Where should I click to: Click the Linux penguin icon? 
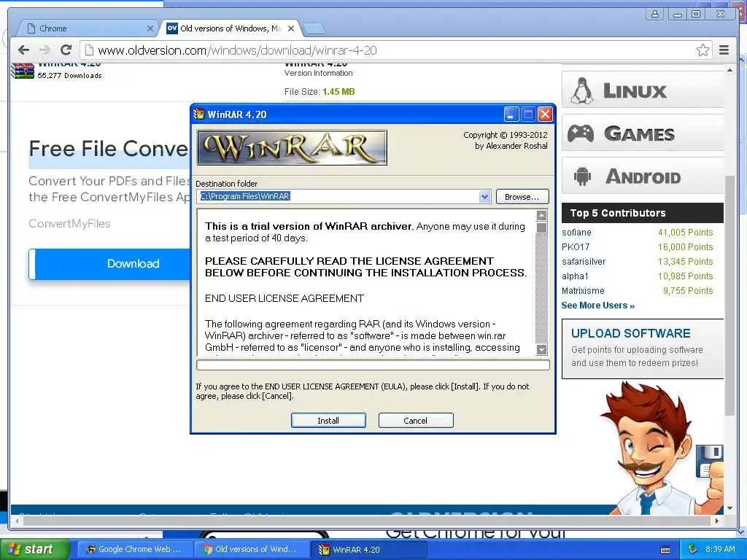tap(581, 91)
